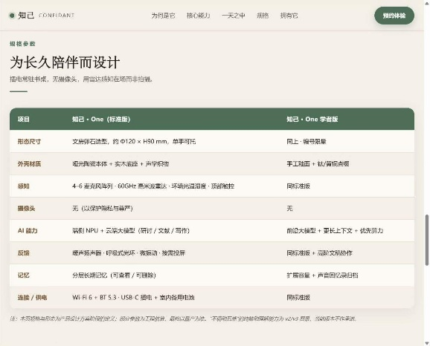Open the 为何是它 nav link
The height and width of the screenshot is (346, 430).
(x=163, y=16)
